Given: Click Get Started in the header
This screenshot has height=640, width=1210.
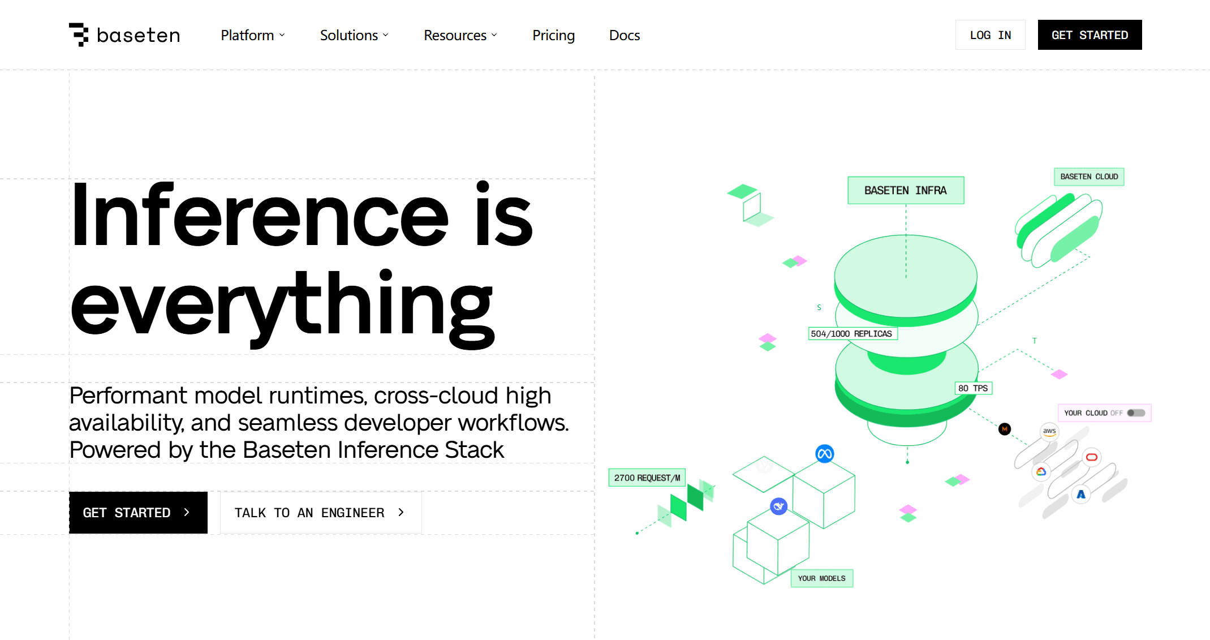Looking at the screenshot, I should coord(1090,35).
